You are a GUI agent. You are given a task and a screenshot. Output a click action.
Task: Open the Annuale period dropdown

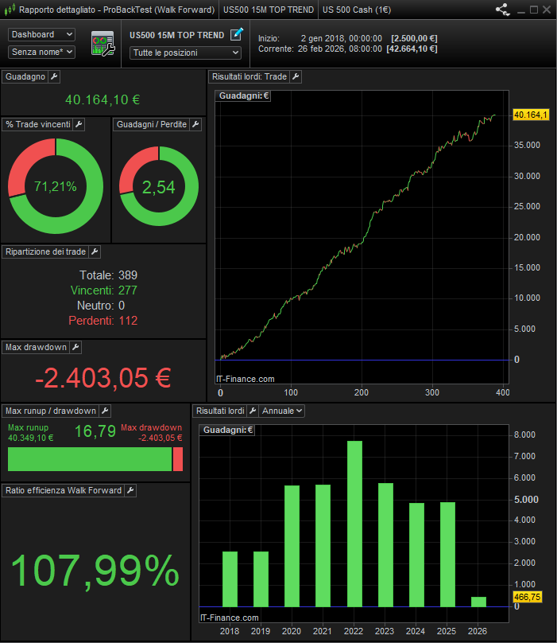tap(282, 411)
